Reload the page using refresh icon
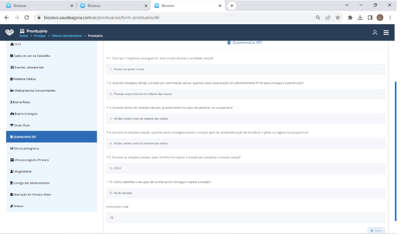Image resolution: width=400 pixels, height=235 pixels. [27, 17]
